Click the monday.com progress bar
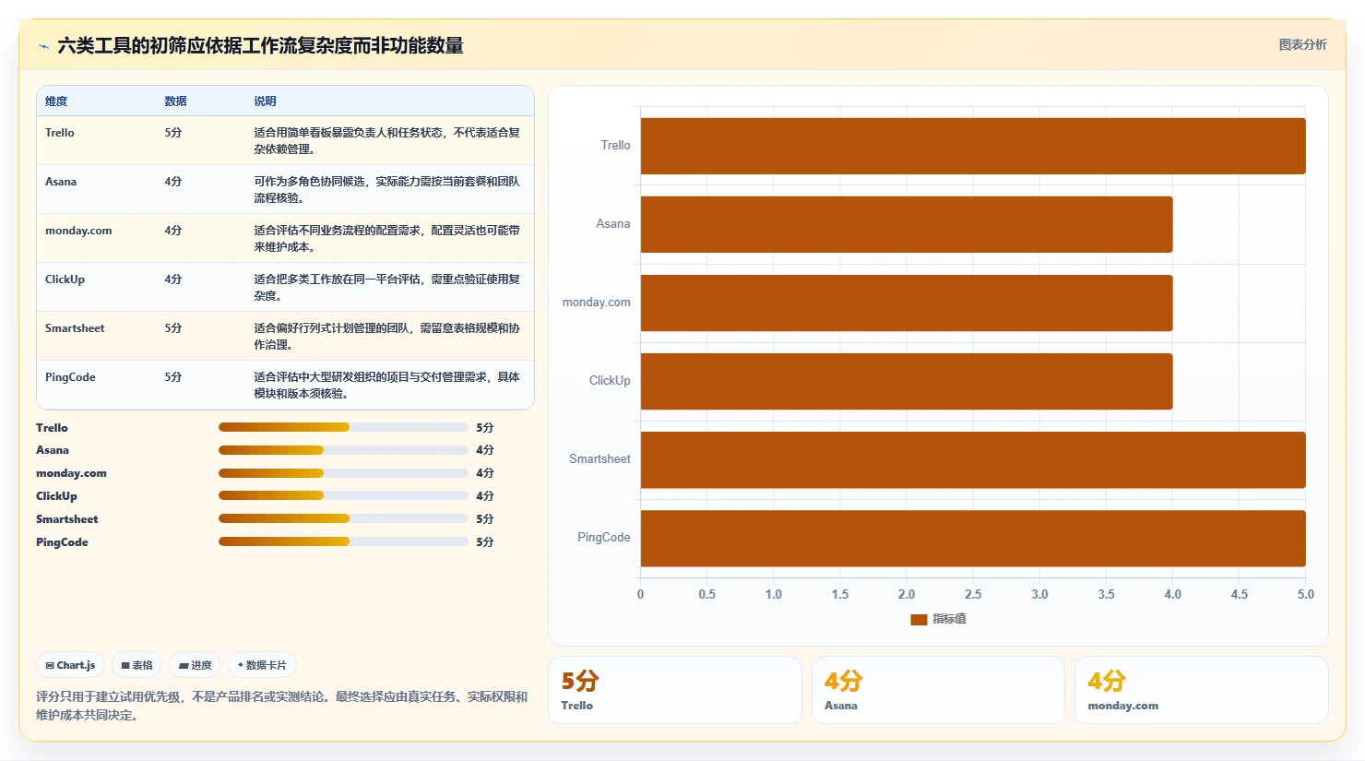Image resolution: width=1365 pixels, height=761 pixels. [x=343, y=473]
